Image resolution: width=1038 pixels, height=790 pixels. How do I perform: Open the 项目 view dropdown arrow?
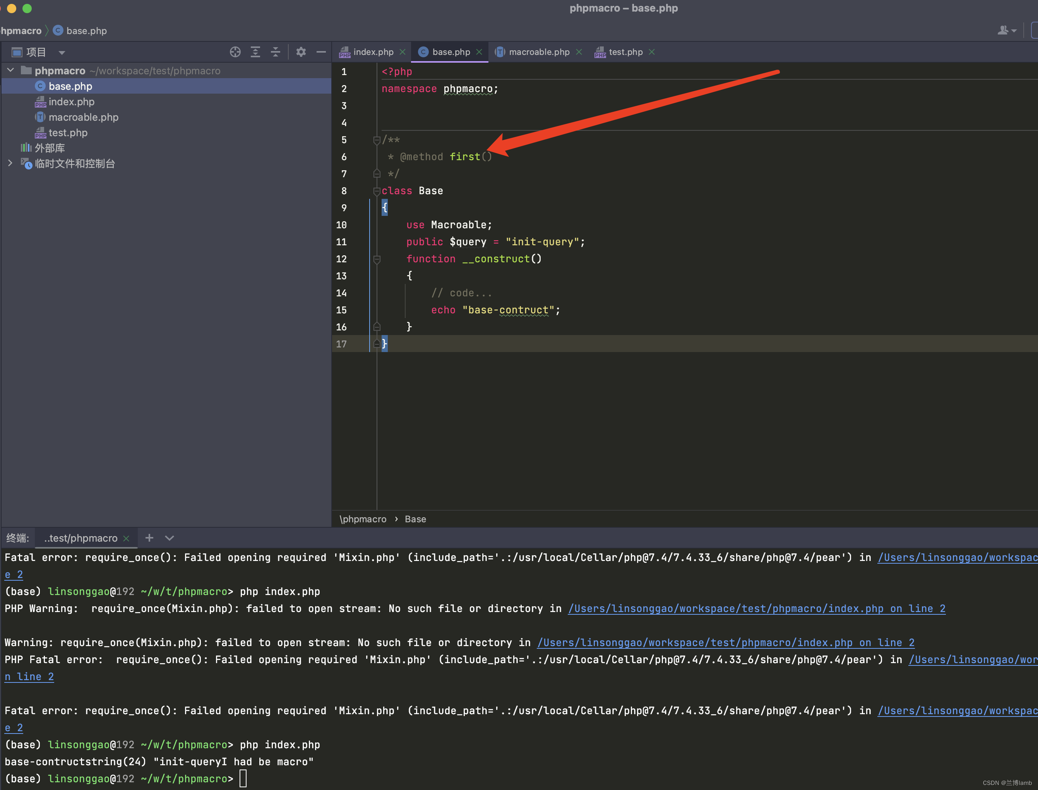[62, 52]
